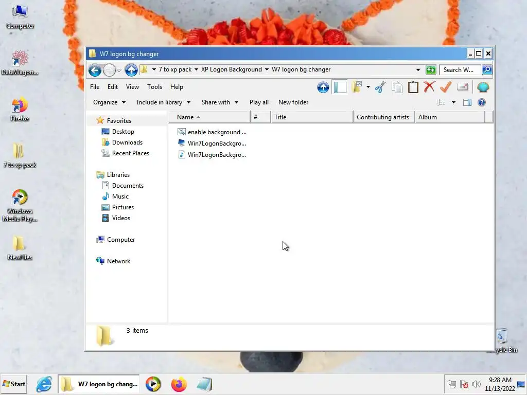Open recent pages dropdown beside Forward button
527x395 pixels.
[119, 70]
